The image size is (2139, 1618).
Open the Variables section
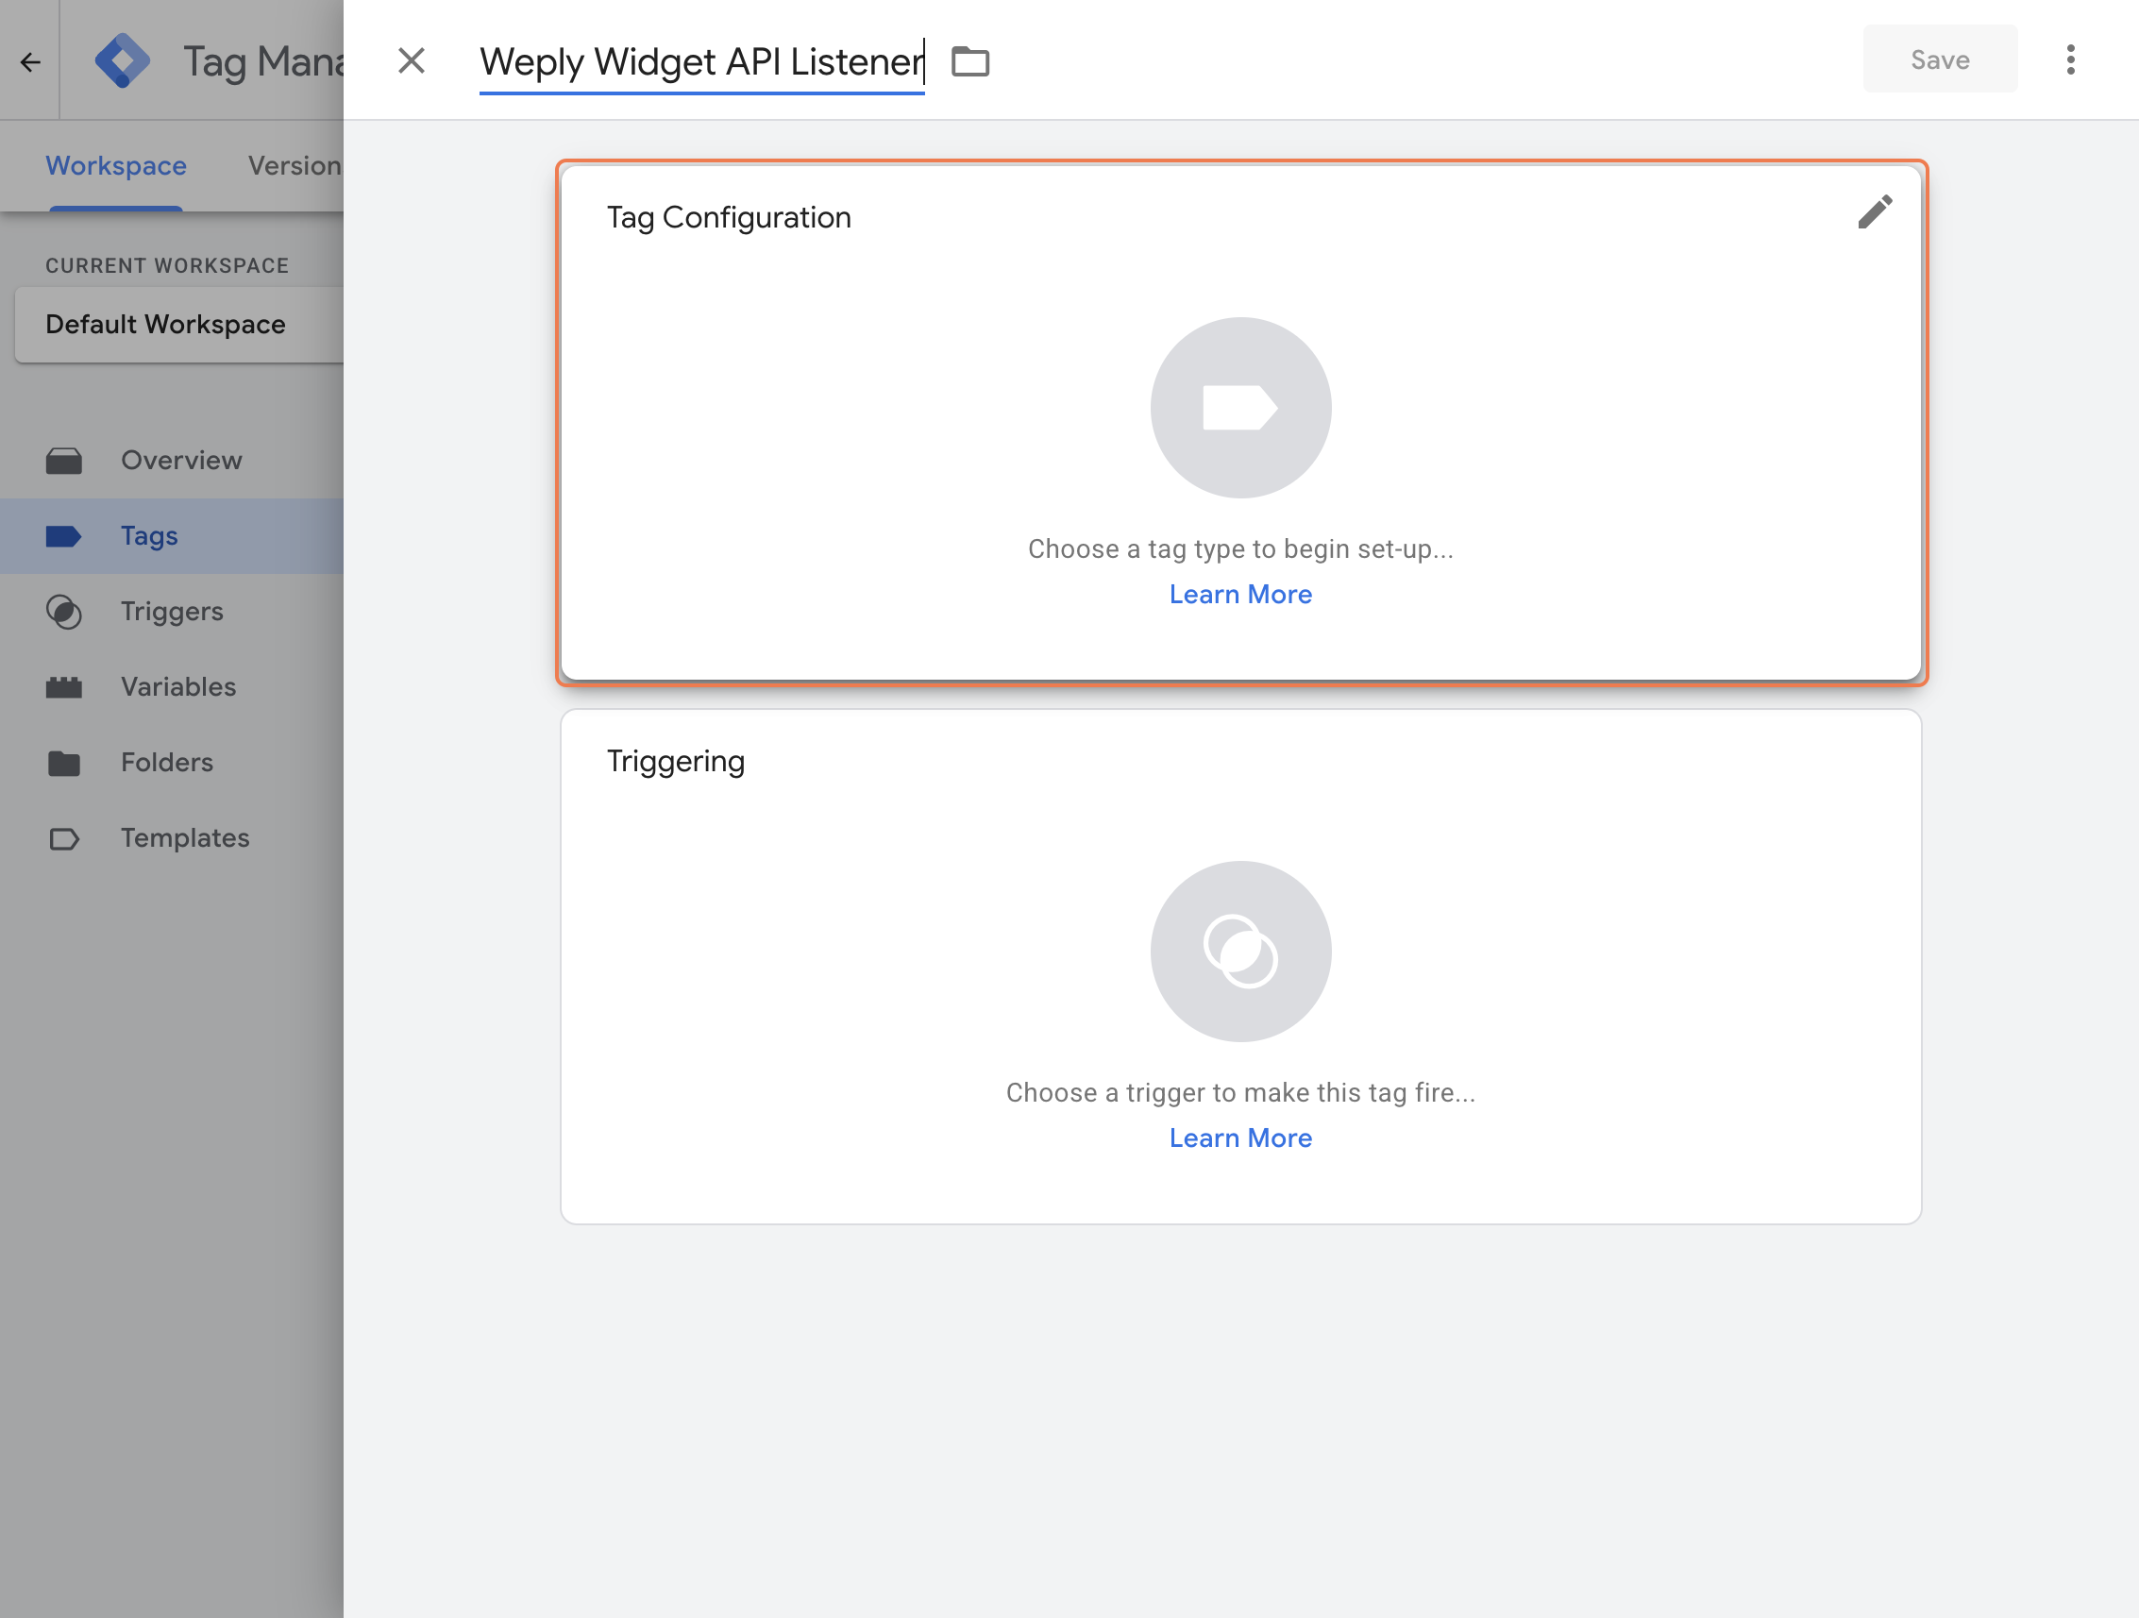click(x=177, y=686)
